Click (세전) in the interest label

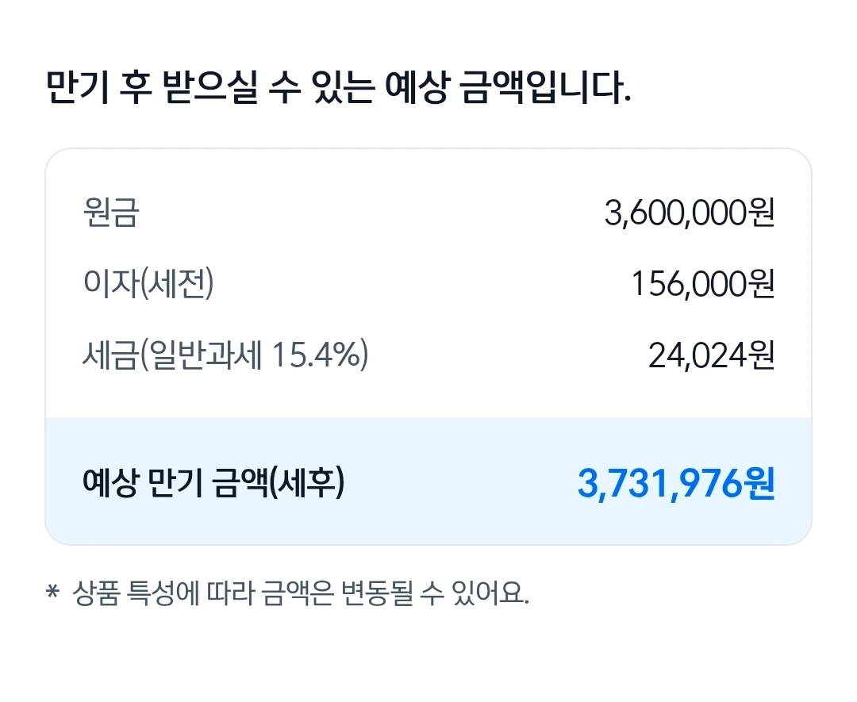point(177,283)
